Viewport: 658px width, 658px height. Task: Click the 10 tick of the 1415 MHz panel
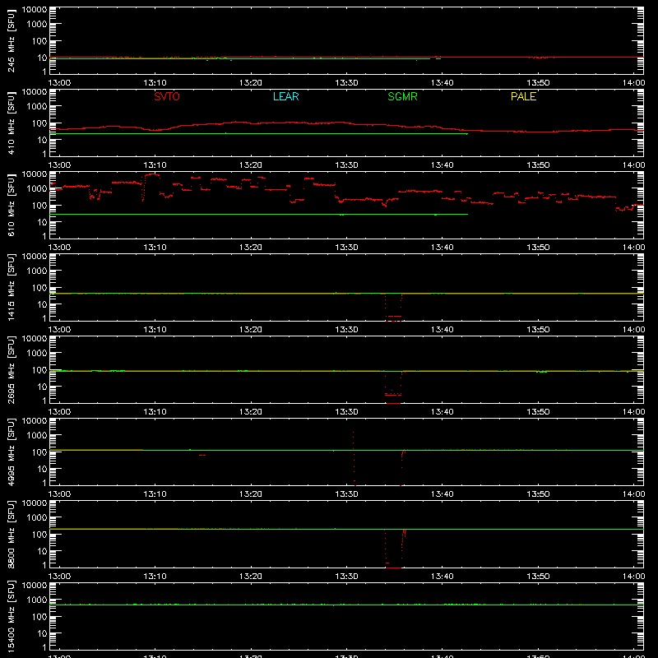42,304
